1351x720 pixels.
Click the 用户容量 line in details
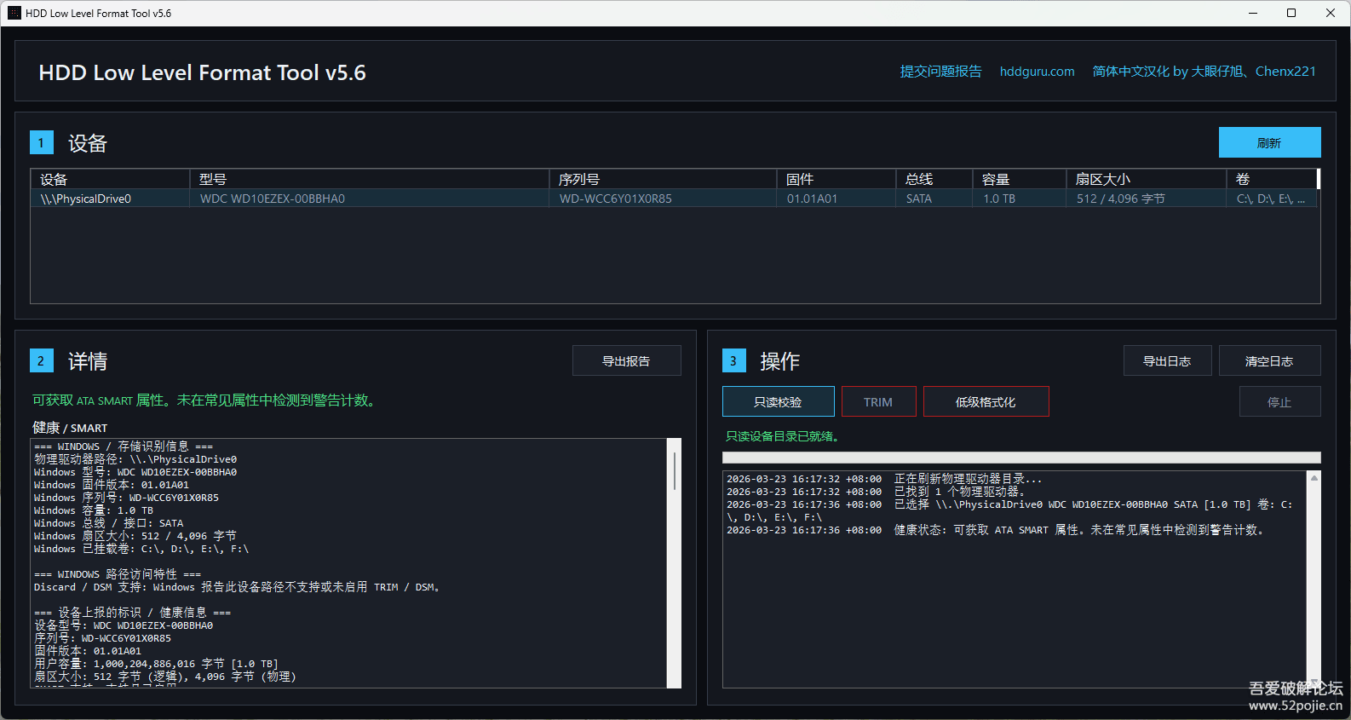click(156, 664)
